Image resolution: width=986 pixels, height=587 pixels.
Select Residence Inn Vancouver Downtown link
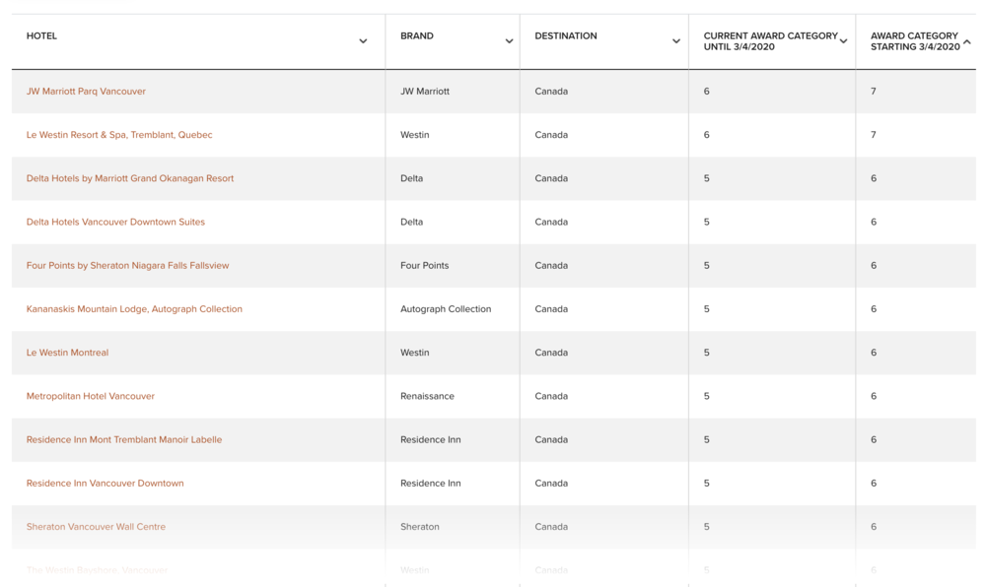tap(105, 484)
